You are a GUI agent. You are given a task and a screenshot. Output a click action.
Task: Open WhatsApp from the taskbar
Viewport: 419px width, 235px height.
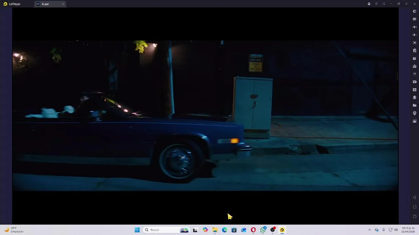(x=263, y=230)
